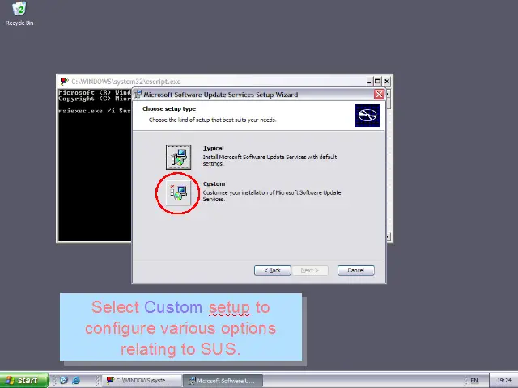This screenshot has width=518, height=388.
Task: Select the Typical setup icon button
Action: pos(178,157)
